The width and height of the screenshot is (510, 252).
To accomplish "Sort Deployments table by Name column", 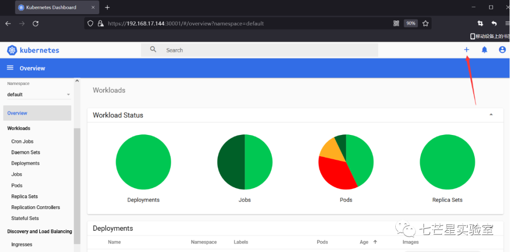I will pyautogui.click(x=114, y=242).
